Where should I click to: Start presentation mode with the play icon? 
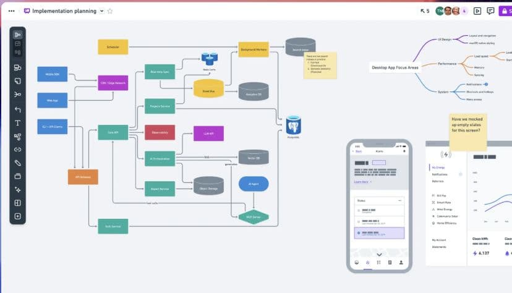[477, 11]
